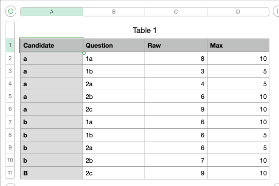
Task: Select row 5 header number
Action: 10,96
